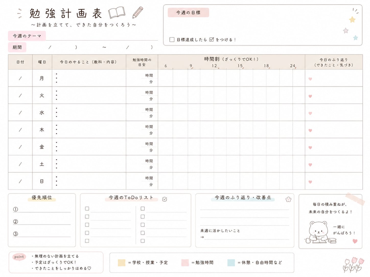The width and height of the screenshot is (370, 277).
Task: Click the yellow 学校・授業・予定 legend swatch
Action: (x=122, y=263)
